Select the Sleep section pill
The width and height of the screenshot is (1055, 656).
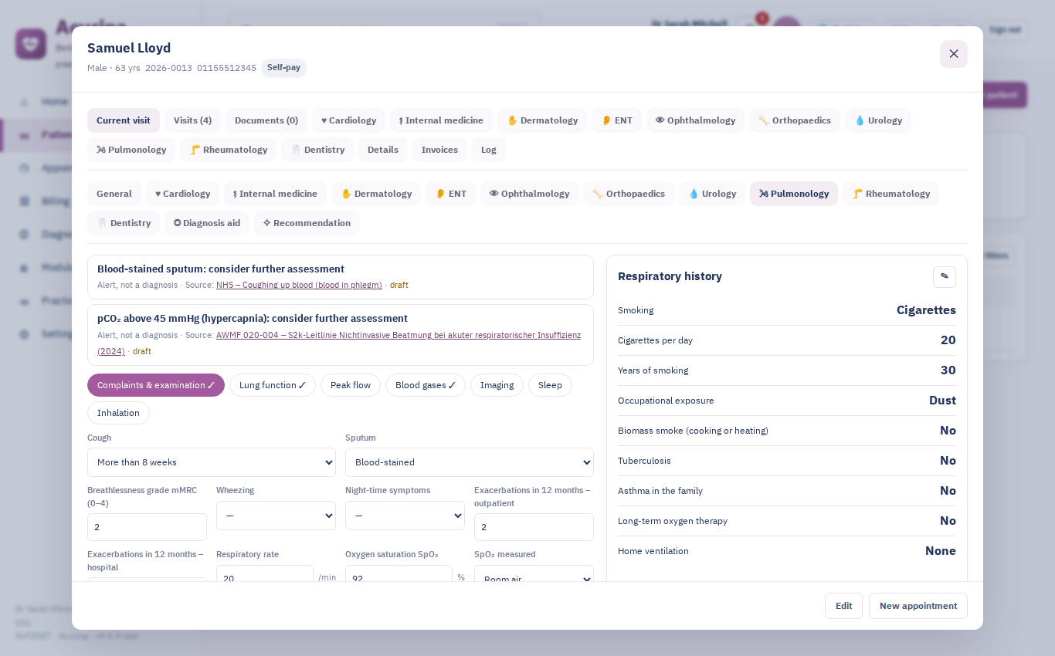coord(550,385)
